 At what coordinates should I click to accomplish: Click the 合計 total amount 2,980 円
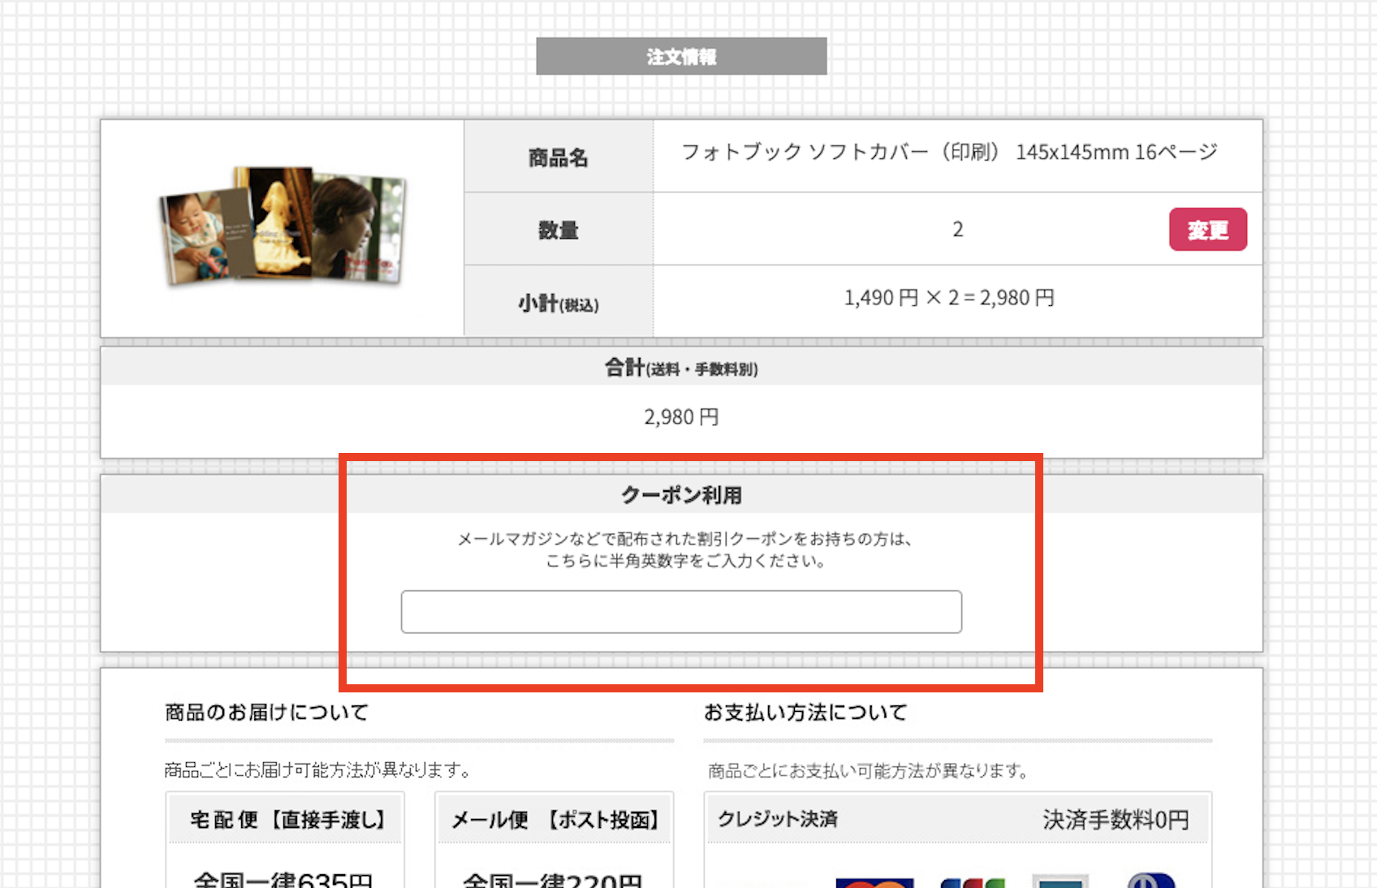click(x=681, y=417)
